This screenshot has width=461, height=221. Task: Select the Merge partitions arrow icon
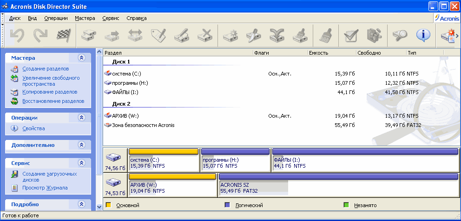[x=277, y=36]
